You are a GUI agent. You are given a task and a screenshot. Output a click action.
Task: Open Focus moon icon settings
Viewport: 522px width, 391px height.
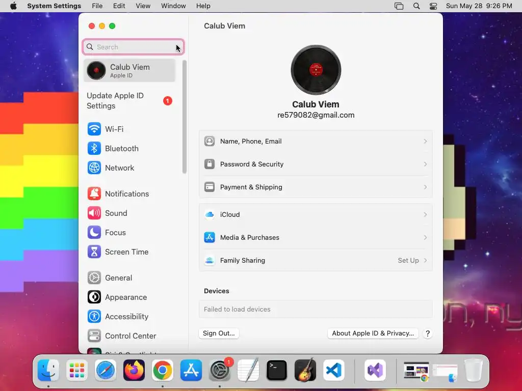coord(94,232)
